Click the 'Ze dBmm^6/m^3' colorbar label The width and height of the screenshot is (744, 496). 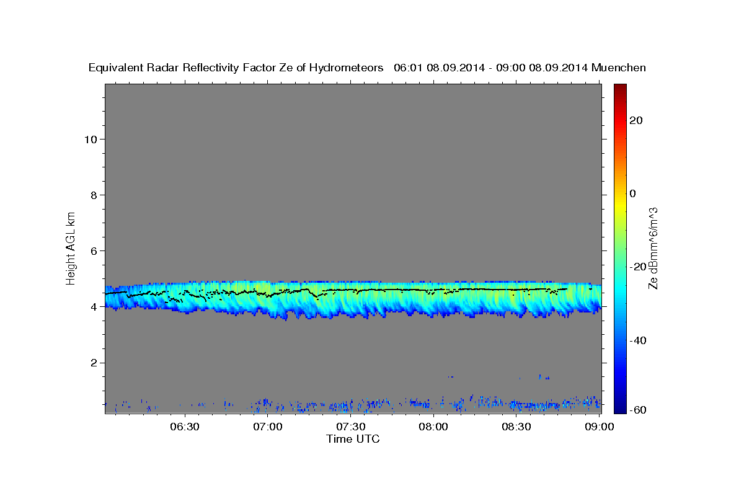(x=653, y=248)
